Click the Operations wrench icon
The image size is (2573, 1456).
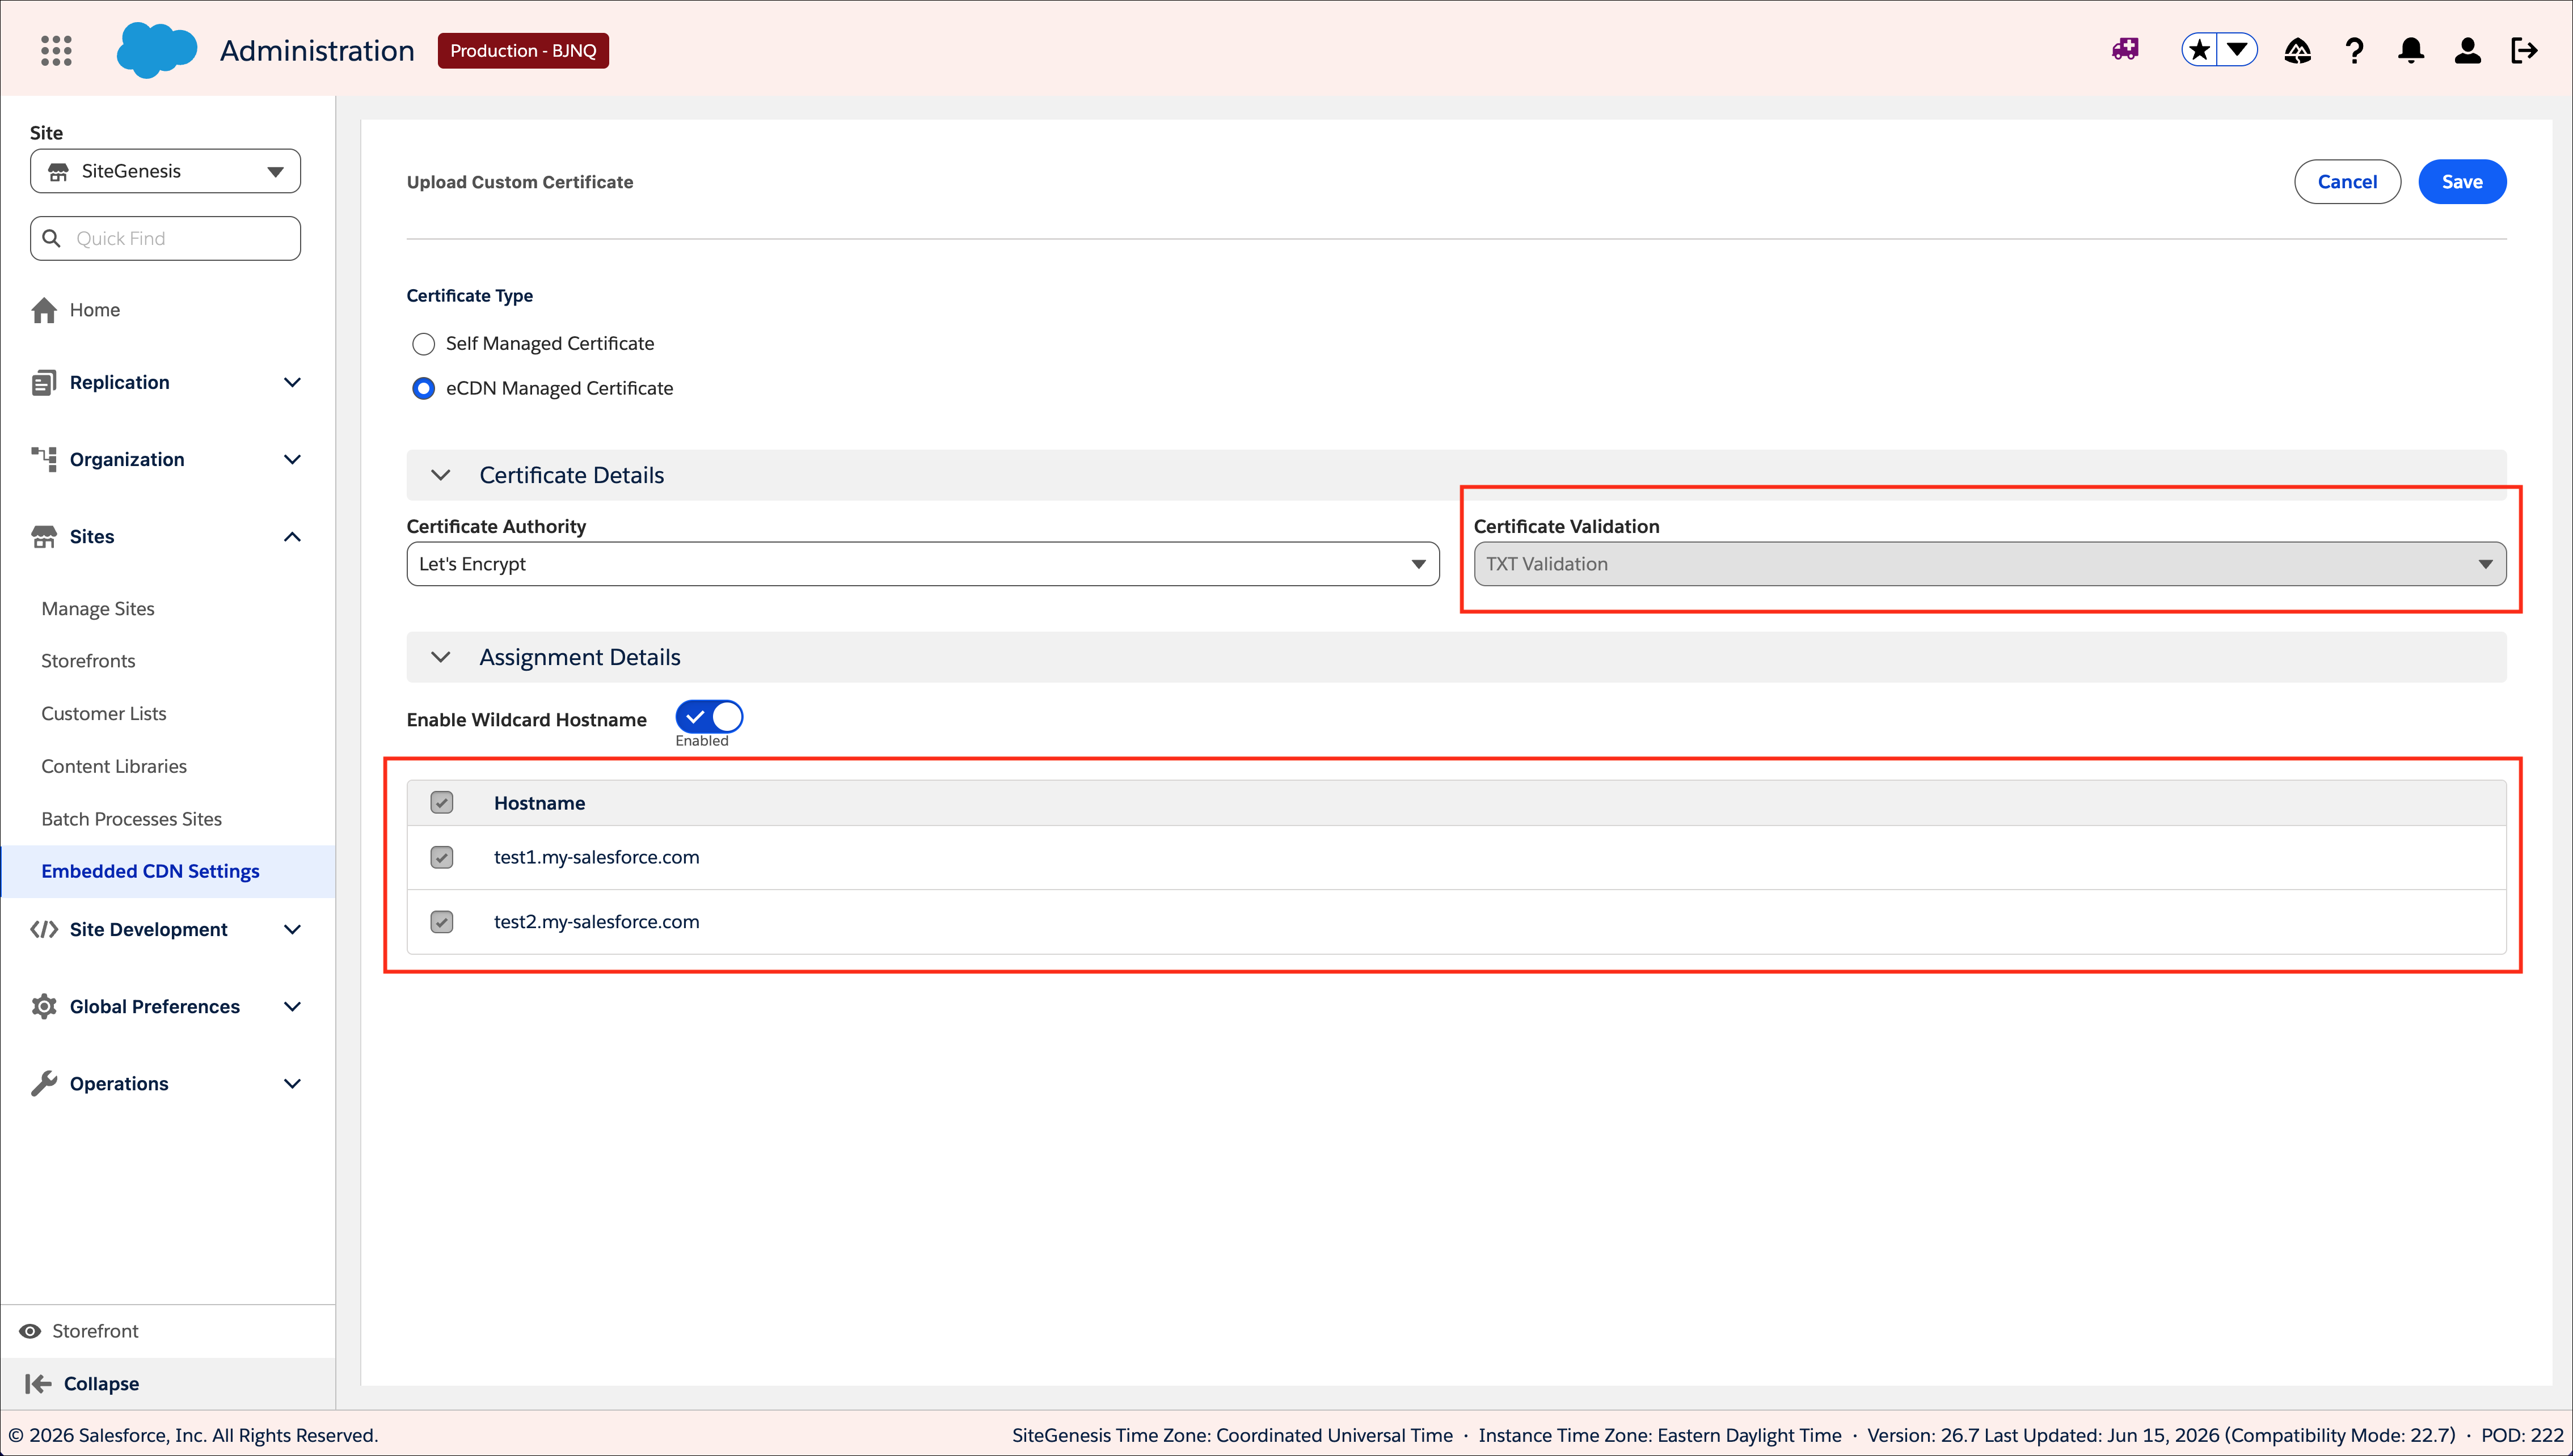click(x=44, y=1083)
